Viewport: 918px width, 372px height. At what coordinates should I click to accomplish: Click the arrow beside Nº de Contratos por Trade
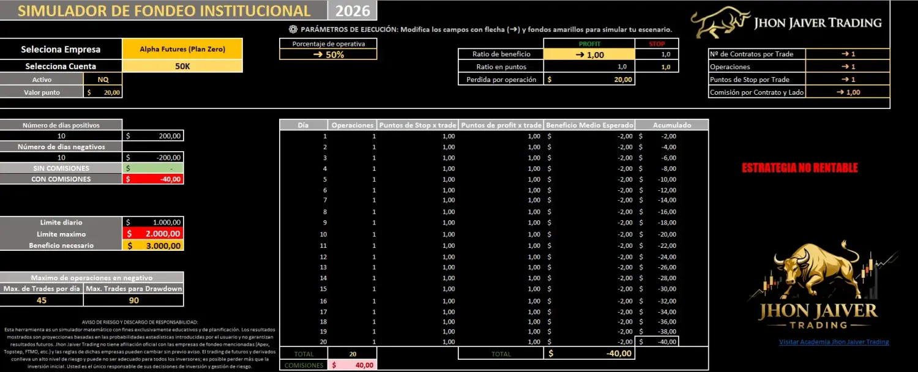coord(845,54)
